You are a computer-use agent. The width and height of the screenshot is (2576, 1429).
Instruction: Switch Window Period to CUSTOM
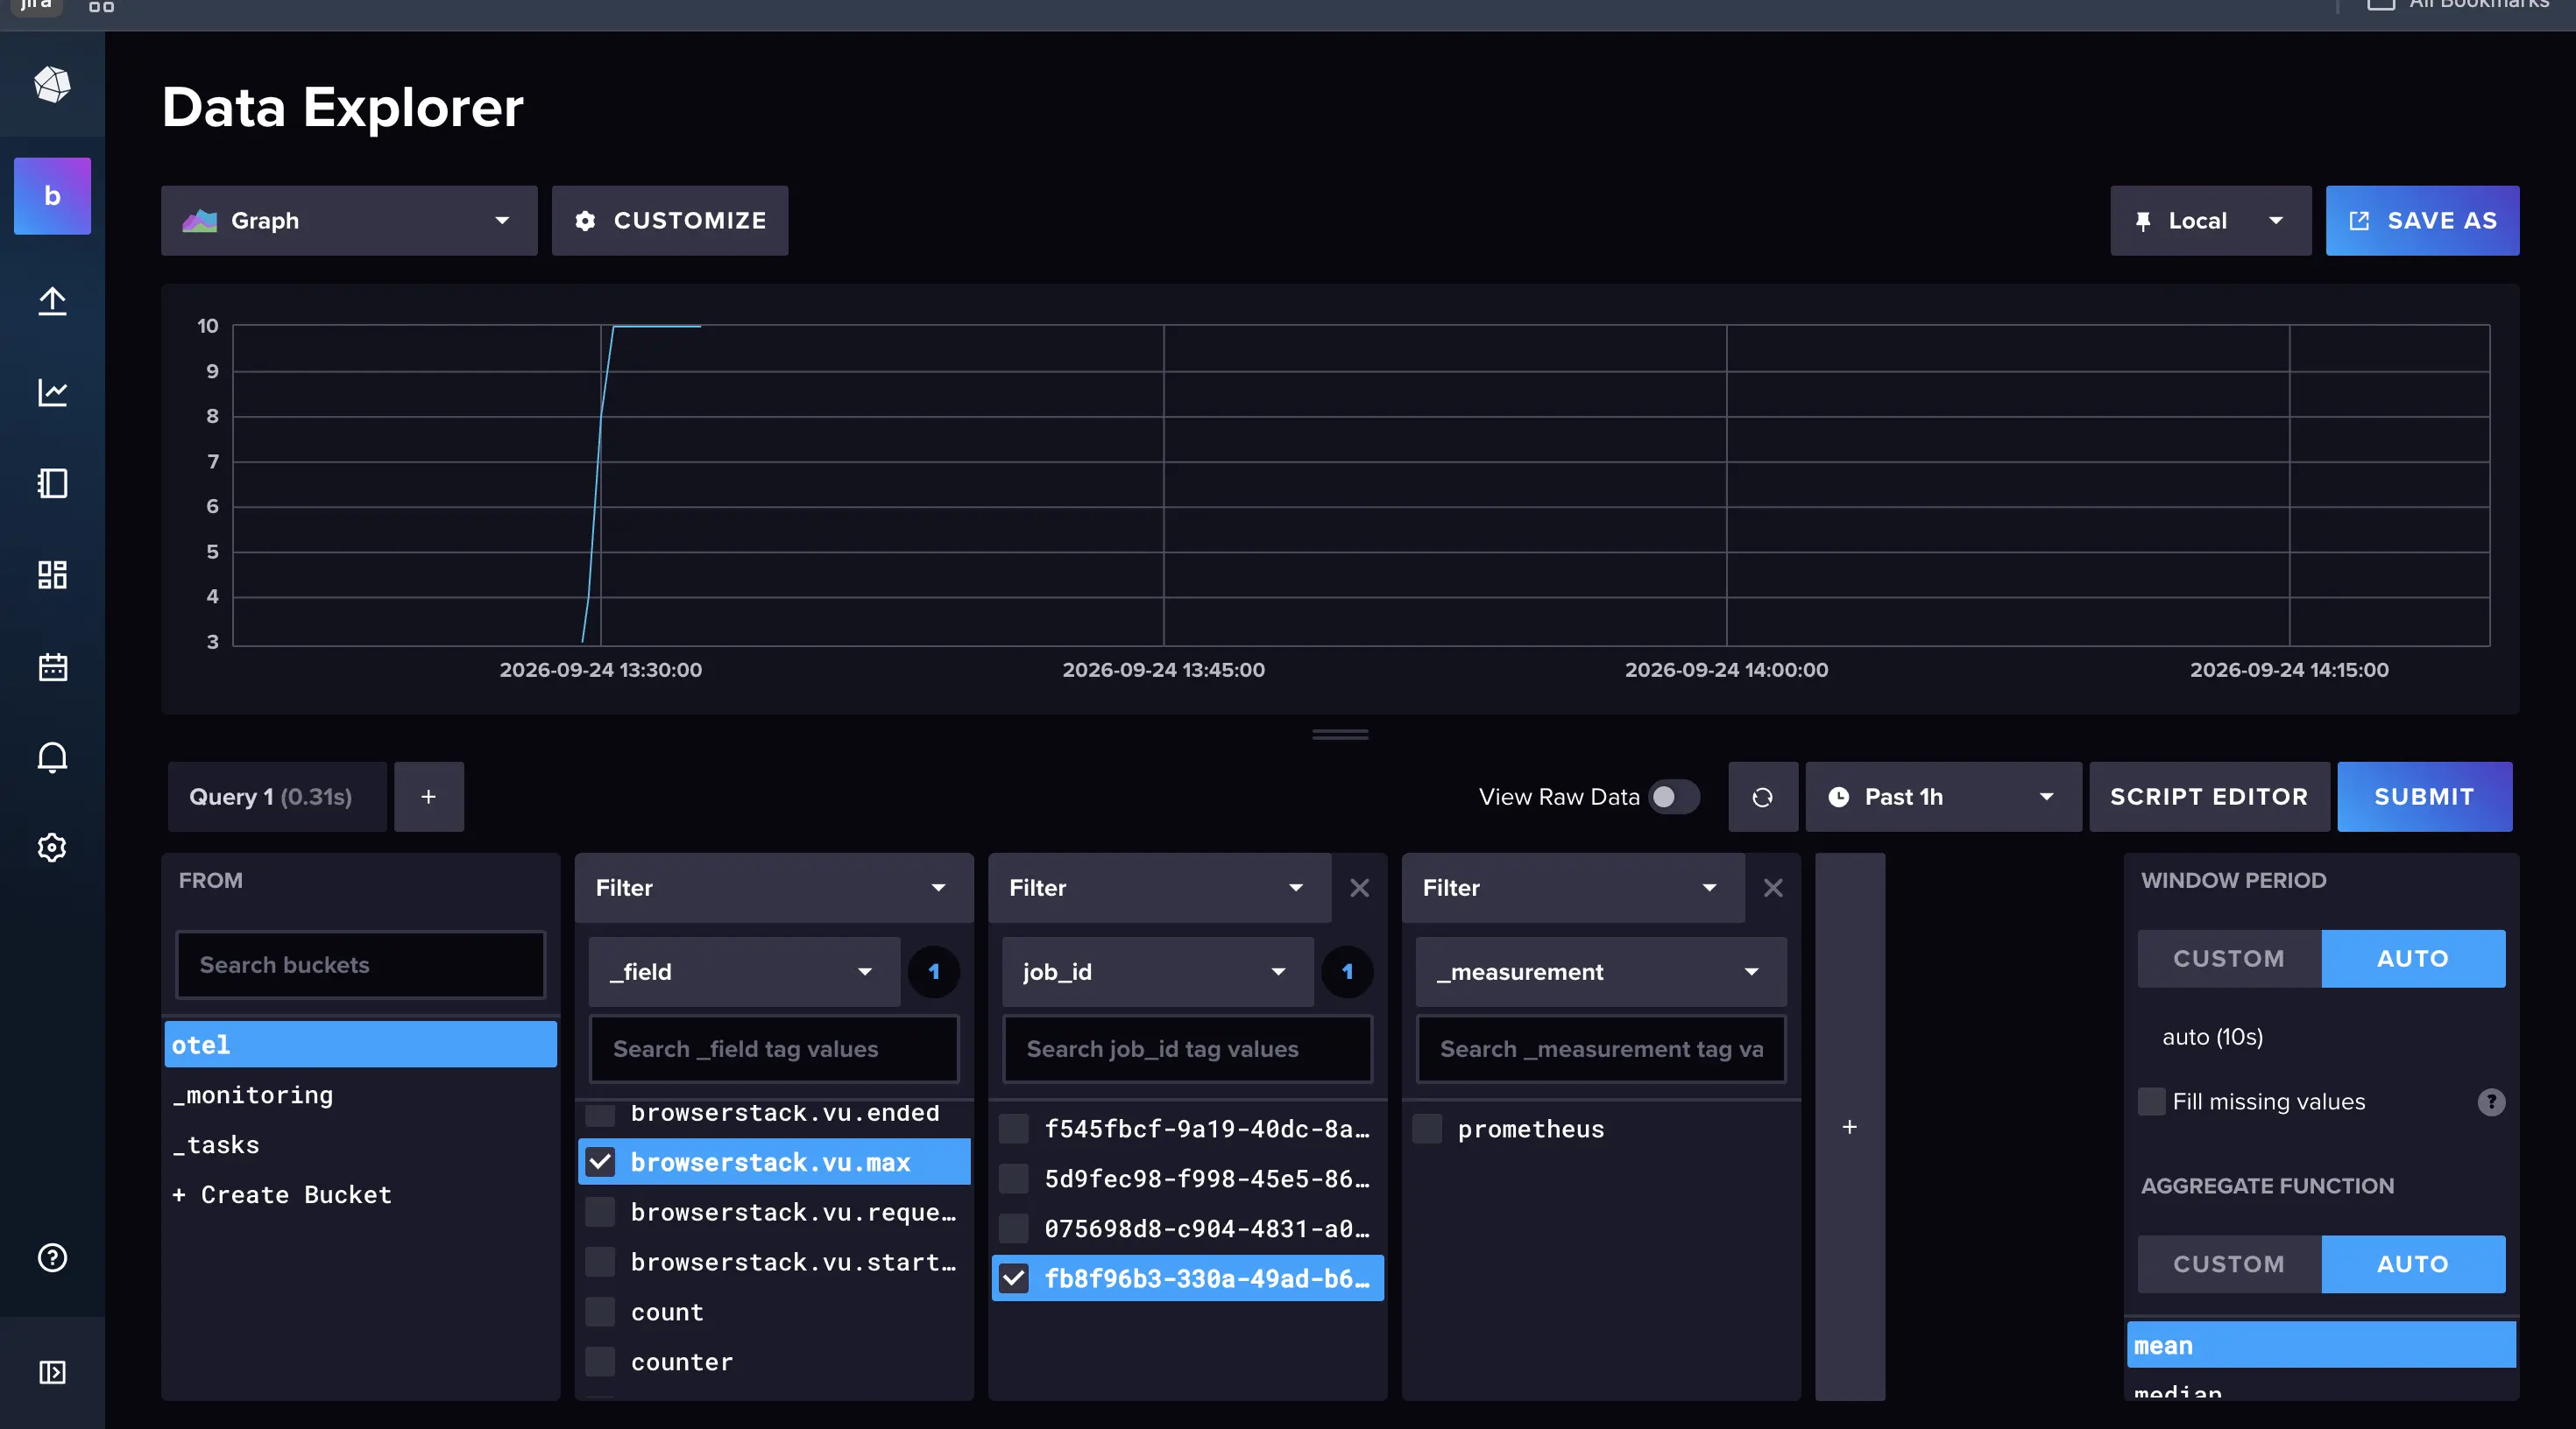[2229, 960]
